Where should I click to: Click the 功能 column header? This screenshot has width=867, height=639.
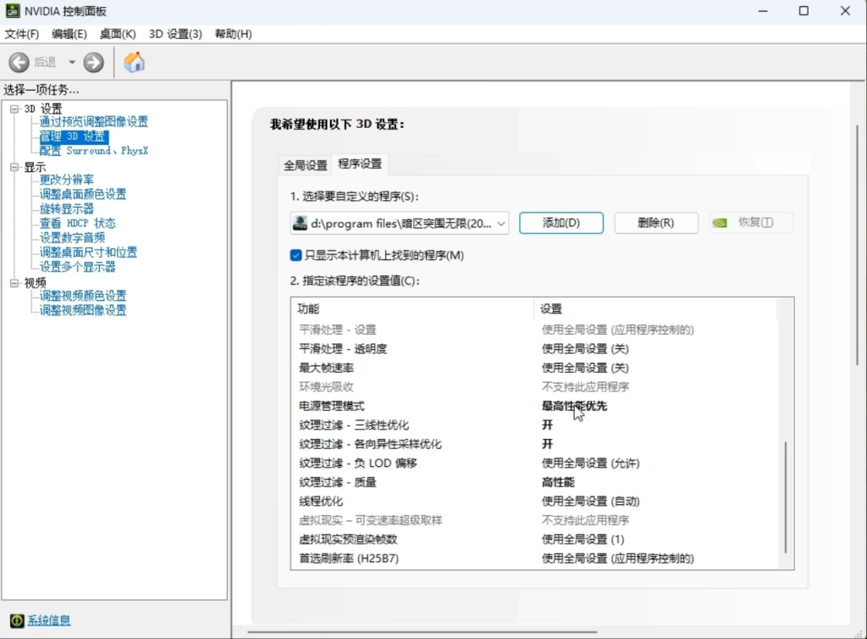tap(412, 308)
